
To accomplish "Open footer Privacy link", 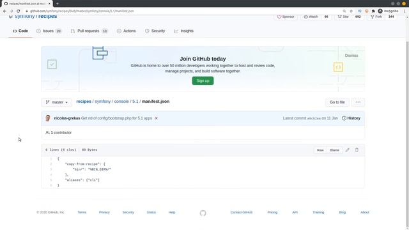I will pyautogui.click(x=104, y=212).
